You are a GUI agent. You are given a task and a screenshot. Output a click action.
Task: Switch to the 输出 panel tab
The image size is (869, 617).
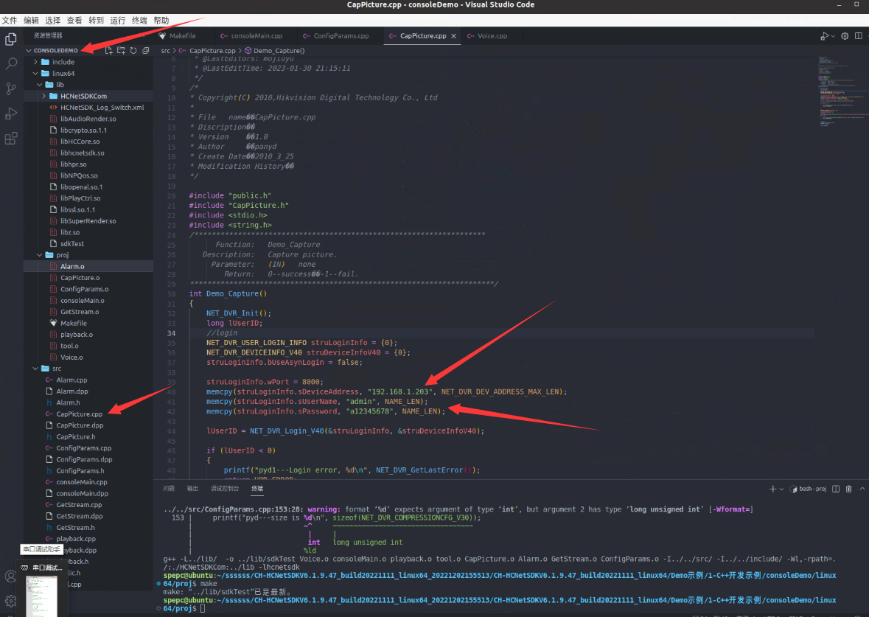tap(192, 489)
